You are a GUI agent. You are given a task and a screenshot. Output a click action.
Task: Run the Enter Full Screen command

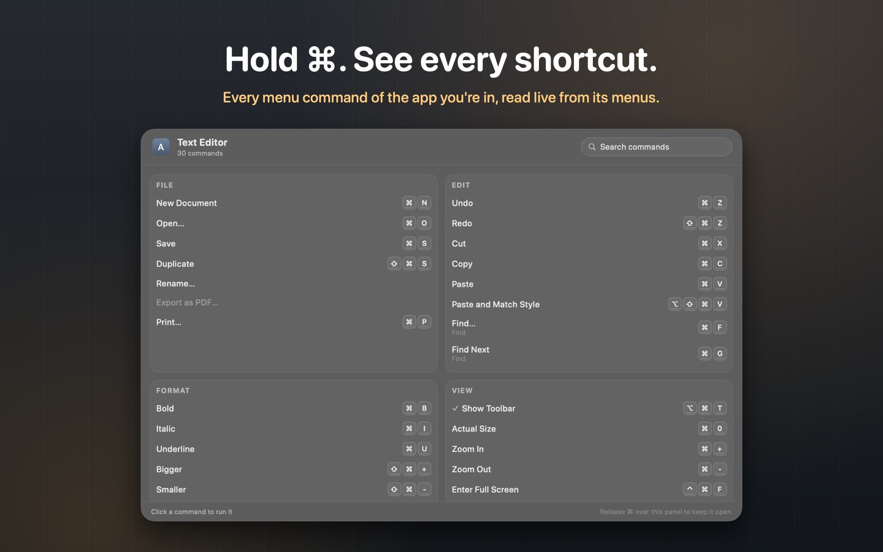tap(589, 489)
